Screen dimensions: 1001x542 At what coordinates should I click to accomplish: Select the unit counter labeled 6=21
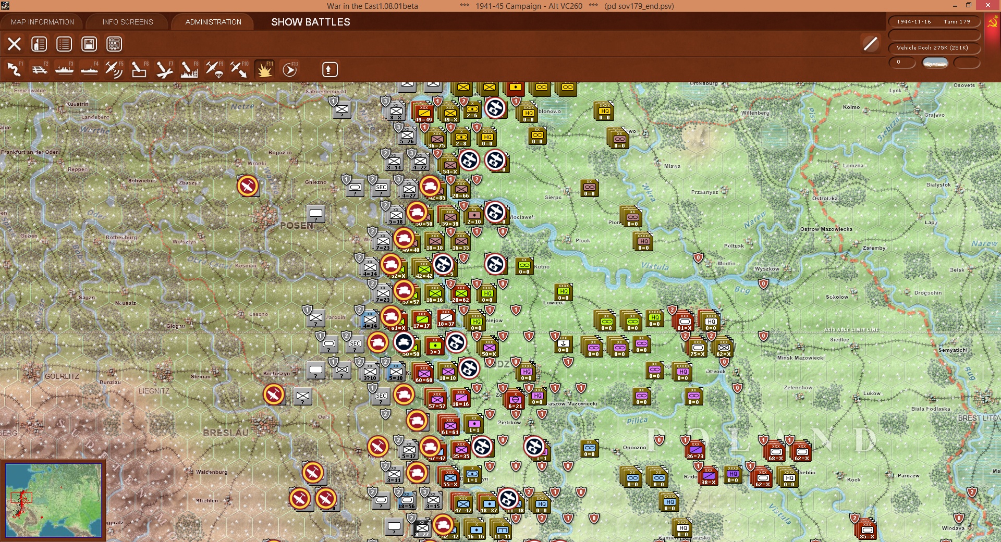point(515,399)
